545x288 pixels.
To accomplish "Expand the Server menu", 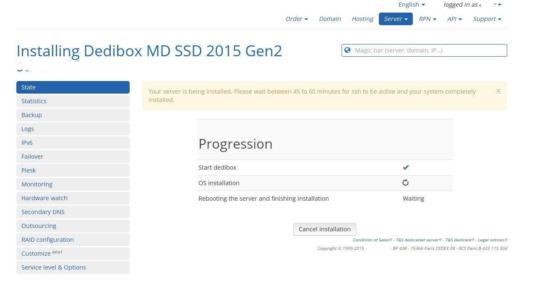I will pyautogui.click(x=396, y=19).
